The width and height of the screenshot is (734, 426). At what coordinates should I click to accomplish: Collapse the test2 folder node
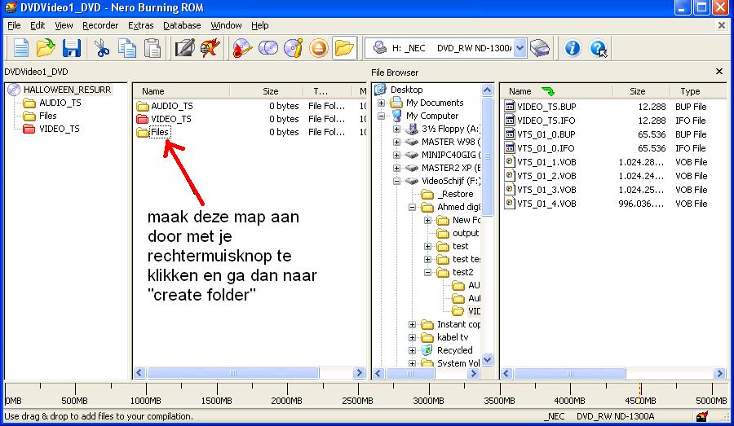click(427, 272)
